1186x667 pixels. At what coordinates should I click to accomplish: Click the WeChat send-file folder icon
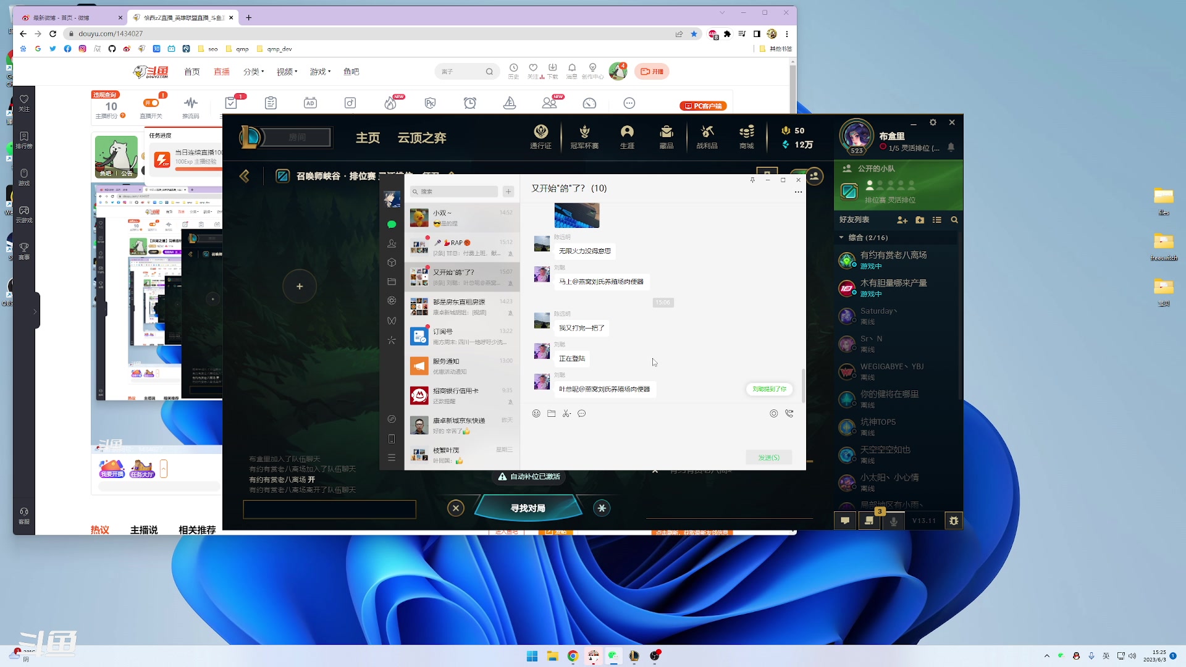click(x=552, y=414)
